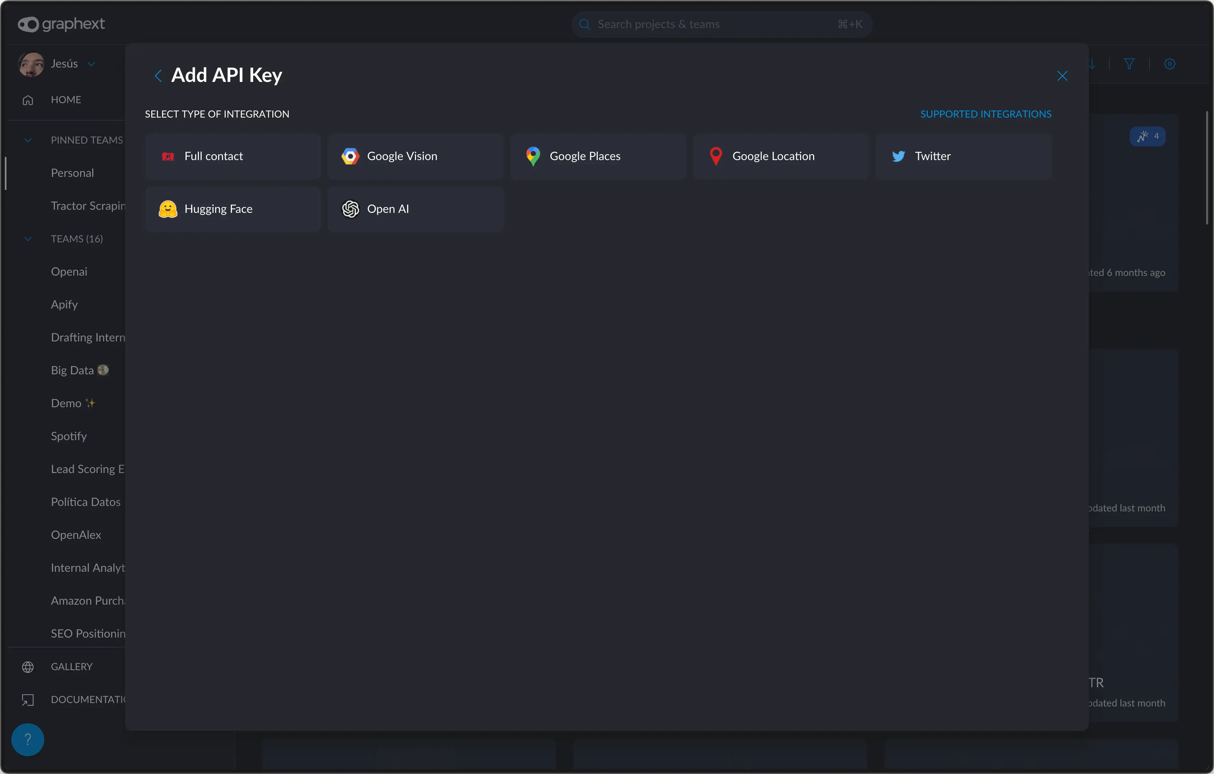The width and height of the screenshot is (1214, 774).
Task: Close the Add API Key dialog
Action: click(1062, 76)
